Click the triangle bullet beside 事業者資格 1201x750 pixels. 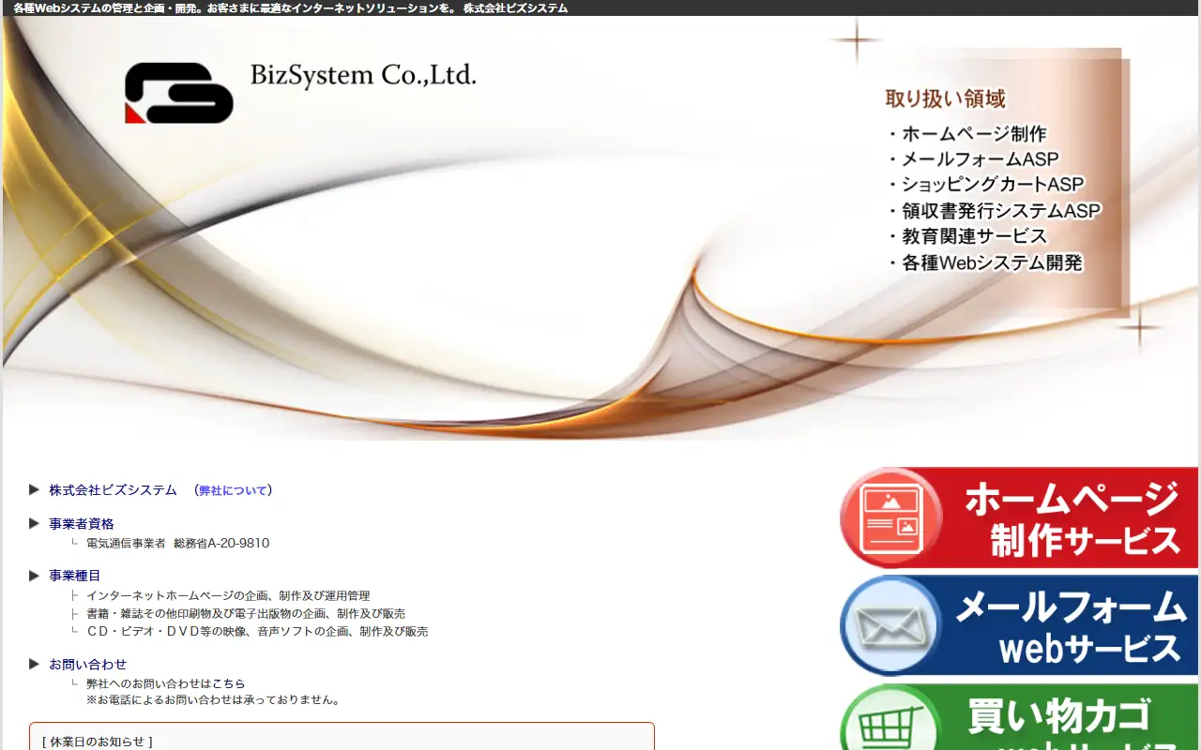[x=35, y=524]
